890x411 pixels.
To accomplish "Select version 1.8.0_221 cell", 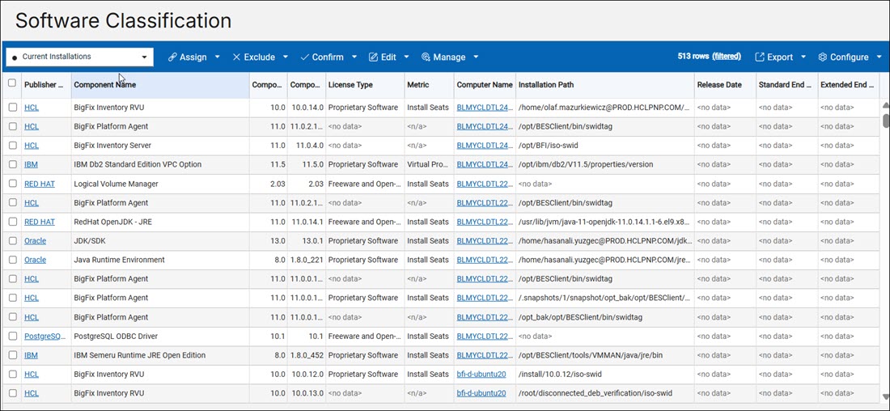I will tap(307, 260).
